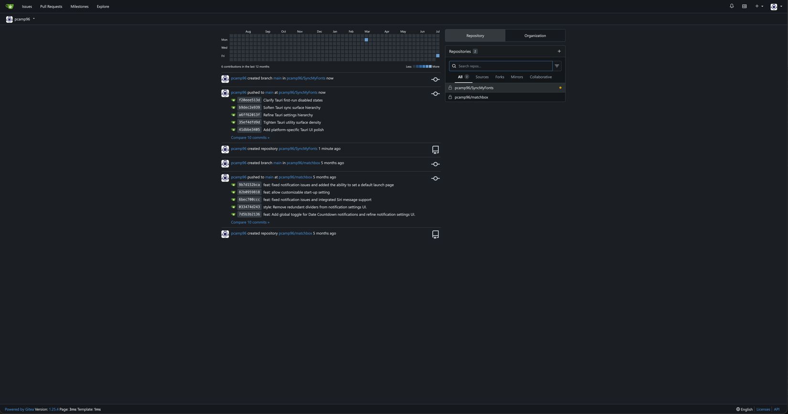Click avatar next to 9b7d152bca commit

point(234,185)
